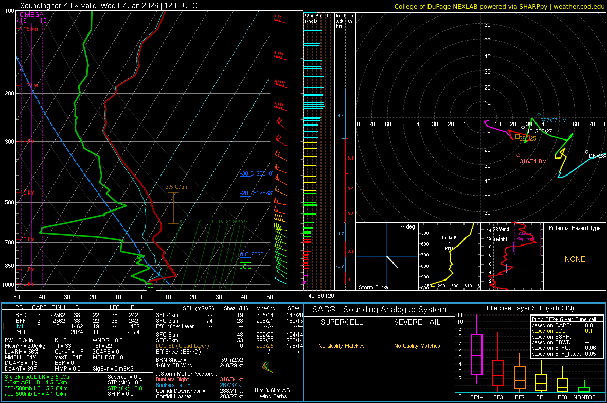607x403 pixels.
Task: Click 'TEI = 22' value
Action: point(102,346)
